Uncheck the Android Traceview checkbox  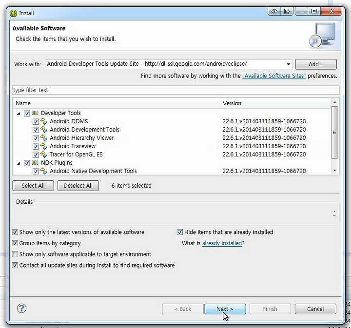click(36, 146)
